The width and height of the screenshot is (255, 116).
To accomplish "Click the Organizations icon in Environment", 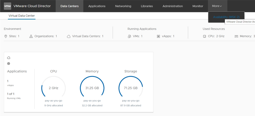I will [x=31, y=36].
